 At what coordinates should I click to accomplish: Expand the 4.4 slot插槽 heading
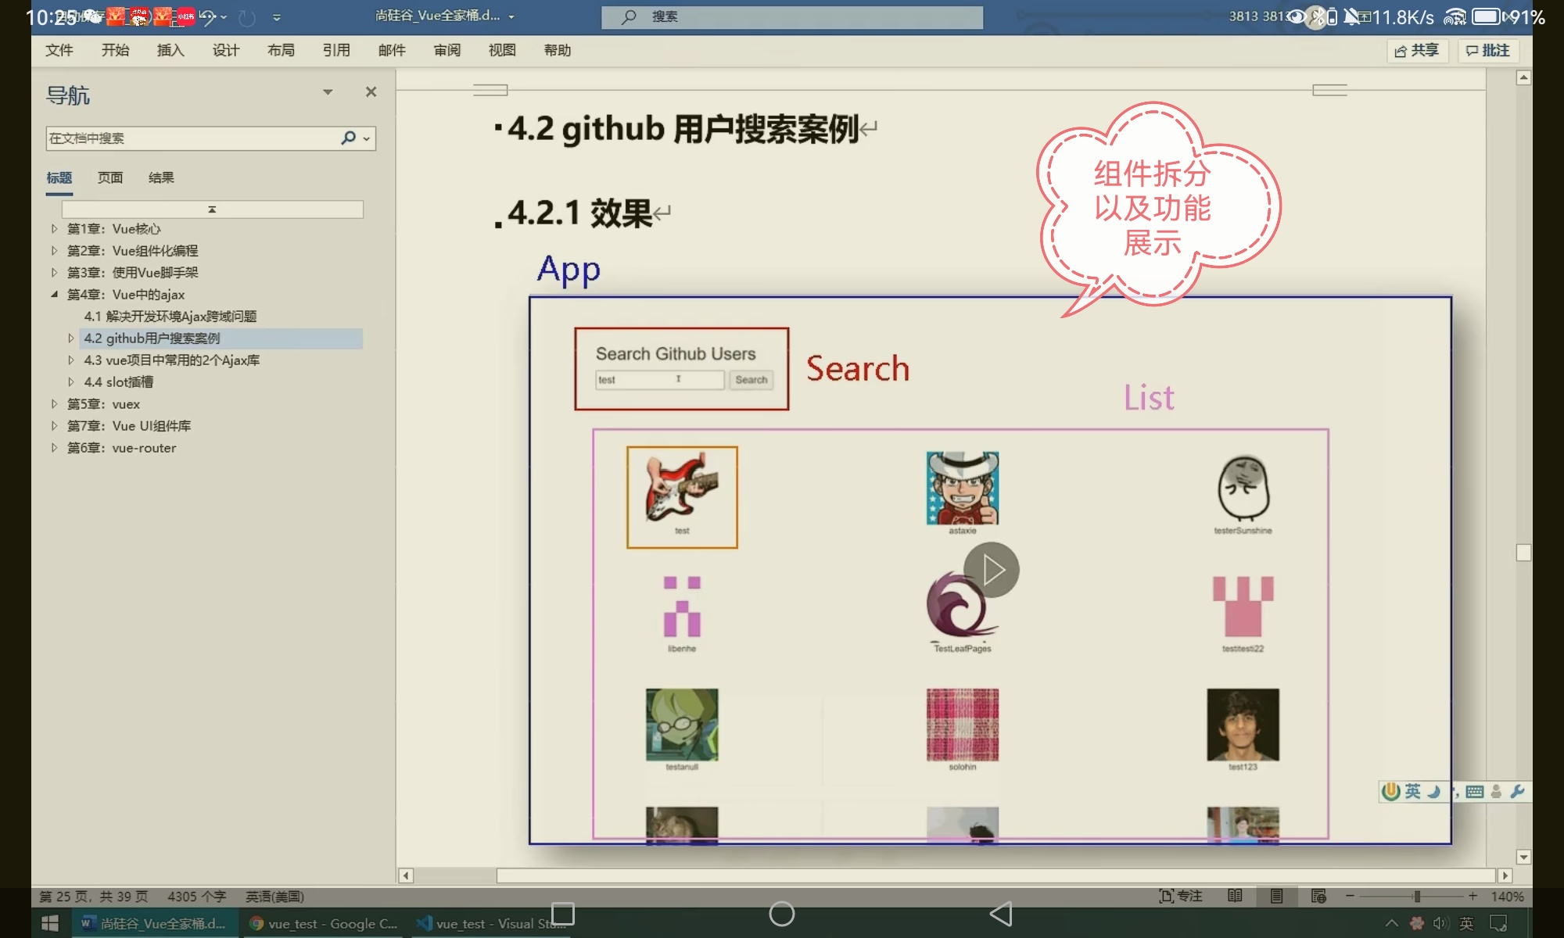click(71, 382)
